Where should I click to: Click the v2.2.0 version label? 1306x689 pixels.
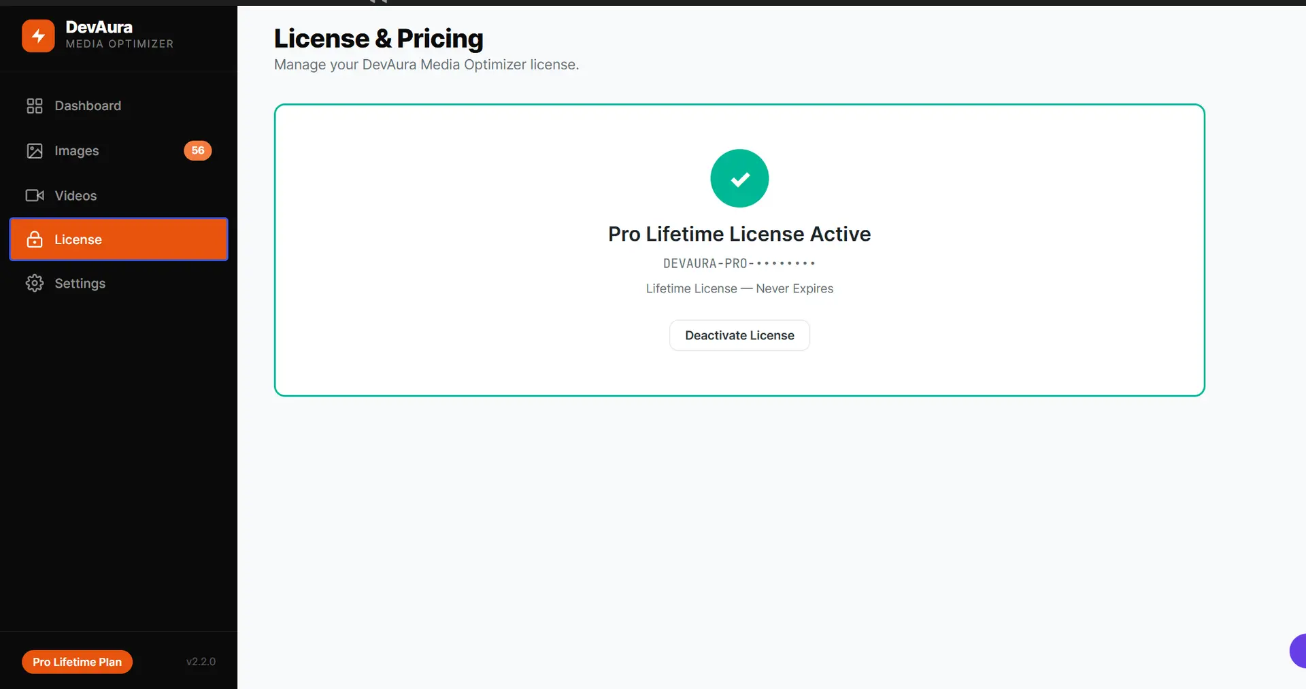pyautogui.click(x=201, y=662)
